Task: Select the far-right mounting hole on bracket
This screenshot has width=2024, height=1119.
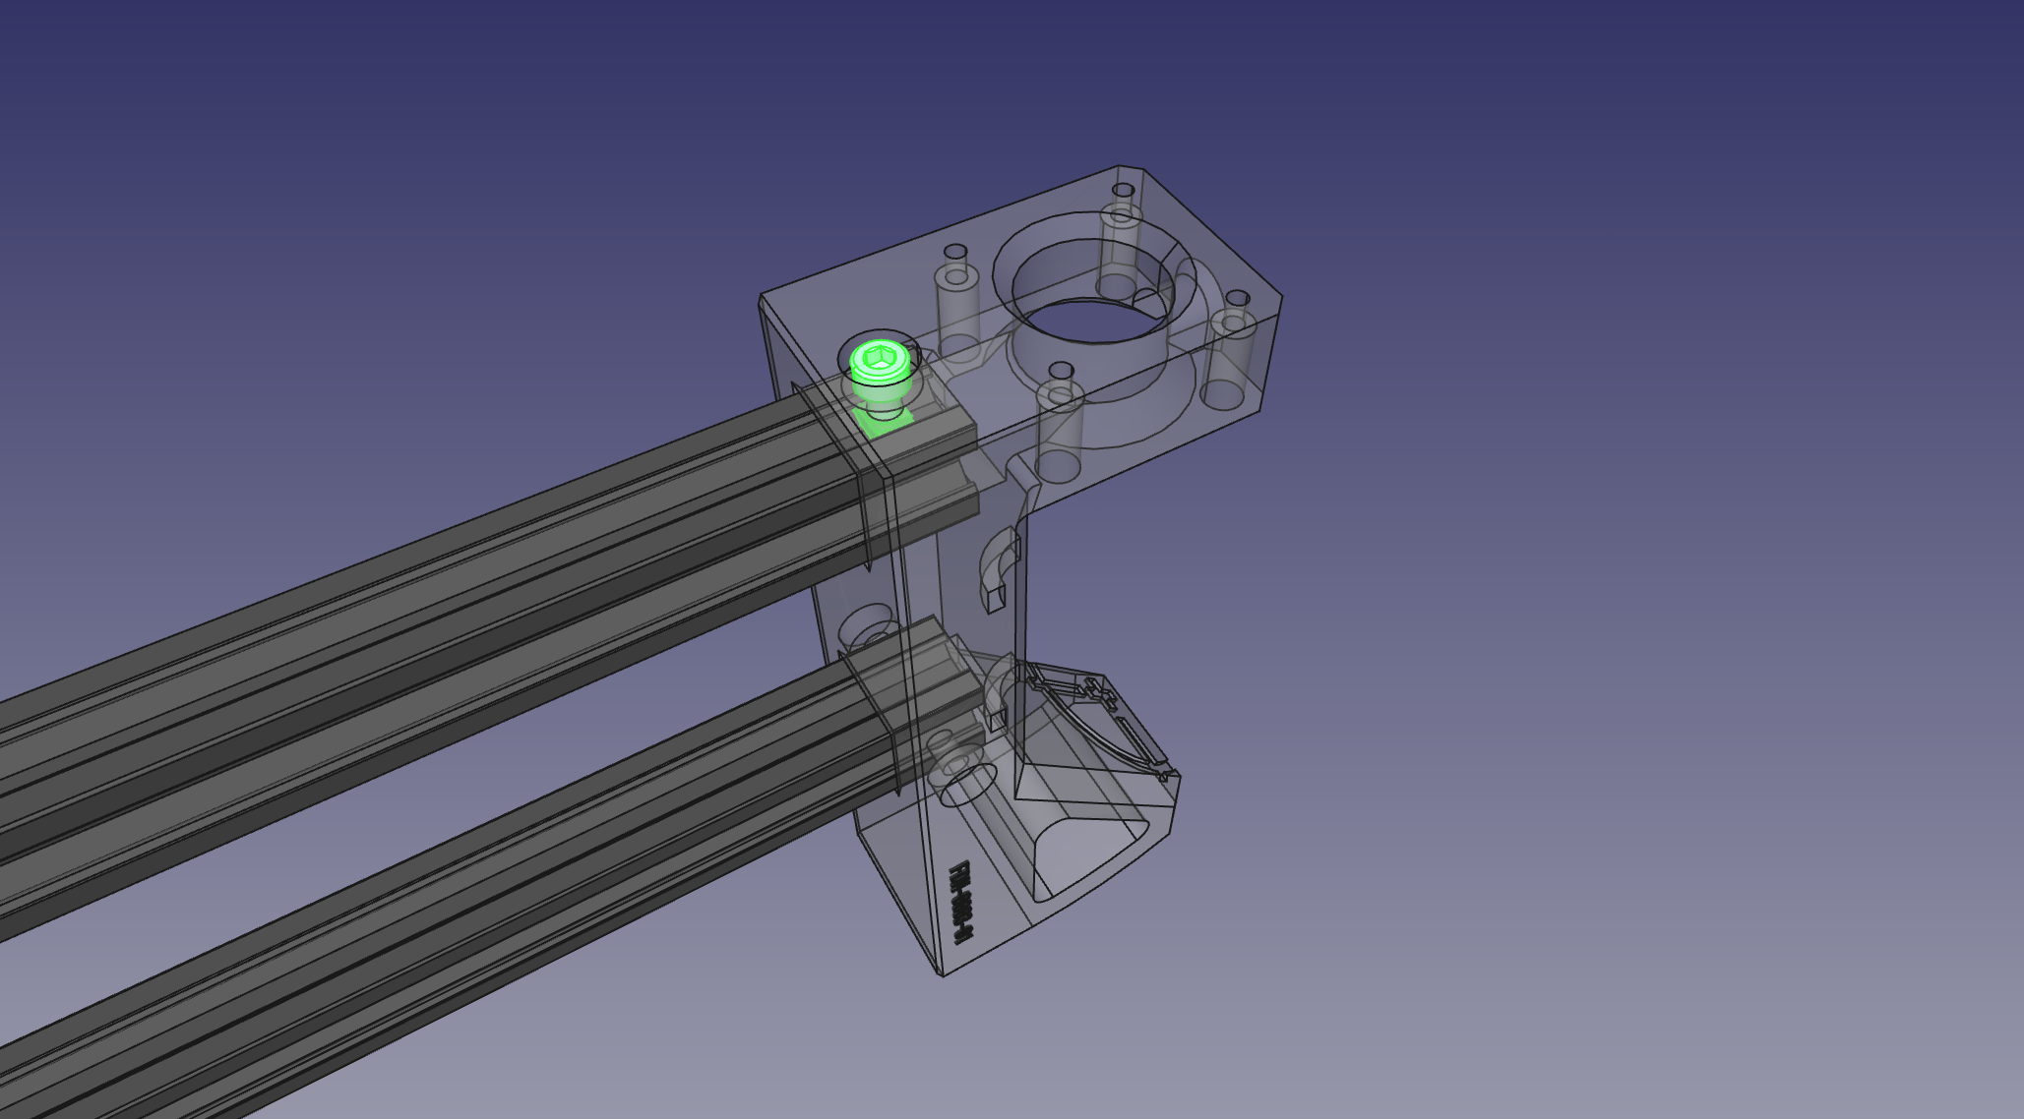Action: click(x=1238, y=298)
